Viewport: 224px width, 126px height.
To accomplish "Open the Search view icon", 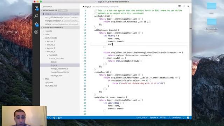I will [36, 16].
